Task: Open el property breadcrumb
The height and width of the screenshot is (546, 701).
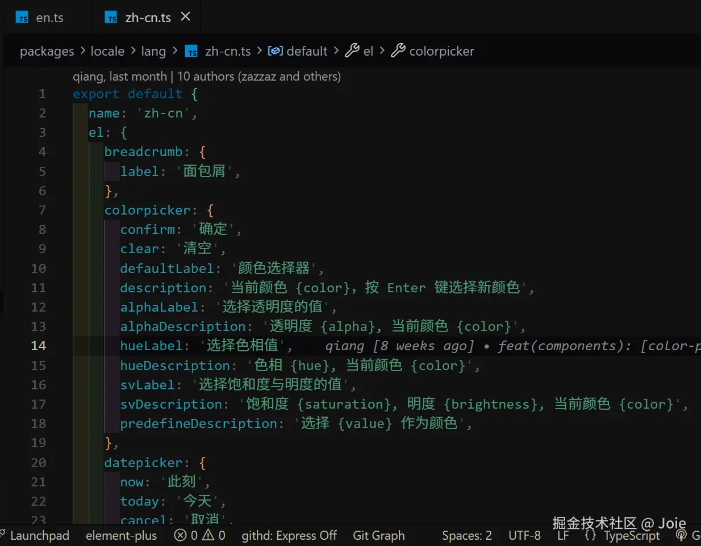Action: coord(368,51)
